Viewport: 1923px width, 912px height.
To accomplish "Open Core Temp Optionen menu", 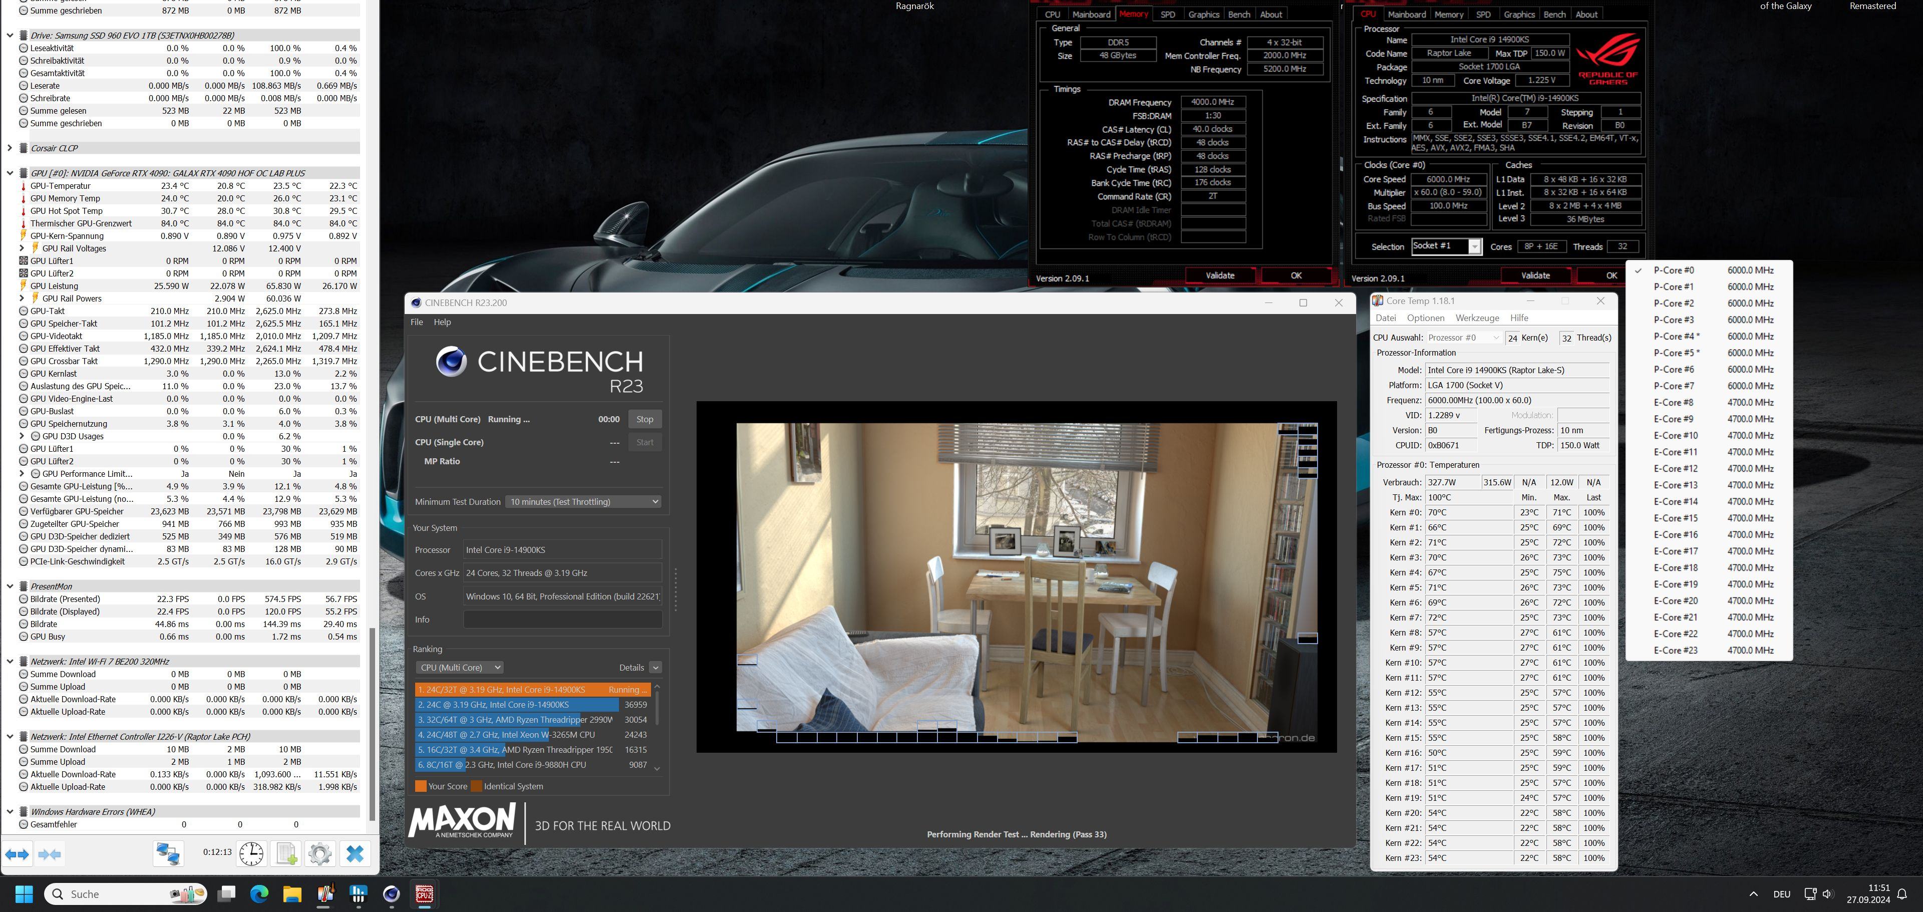I will tap(1425, 318).
